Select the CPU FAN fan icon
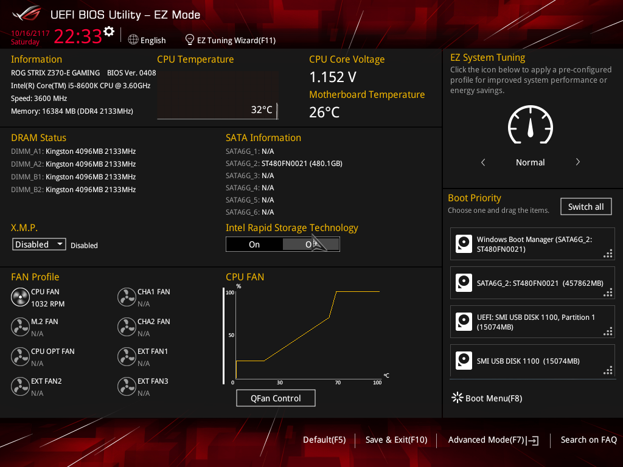The width and height of the screenshot is (623, 467). 20,297
